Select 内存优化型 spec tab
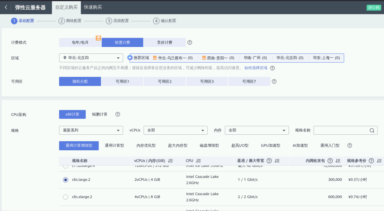The image size is (384, 211). coord(146,145)
